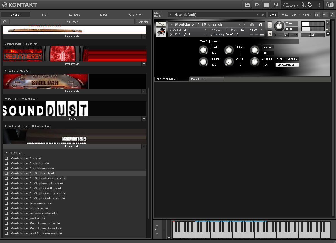Mute the Montclarion instrument

click(270, 34)
